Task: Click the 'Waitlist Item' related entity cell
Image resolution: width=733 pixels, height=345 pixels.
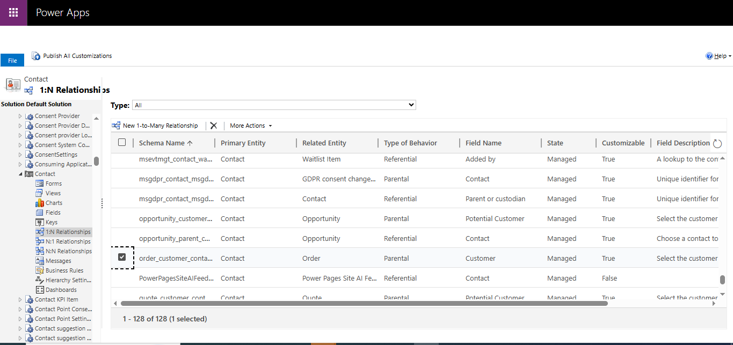Action: click(x=322, y=159)
